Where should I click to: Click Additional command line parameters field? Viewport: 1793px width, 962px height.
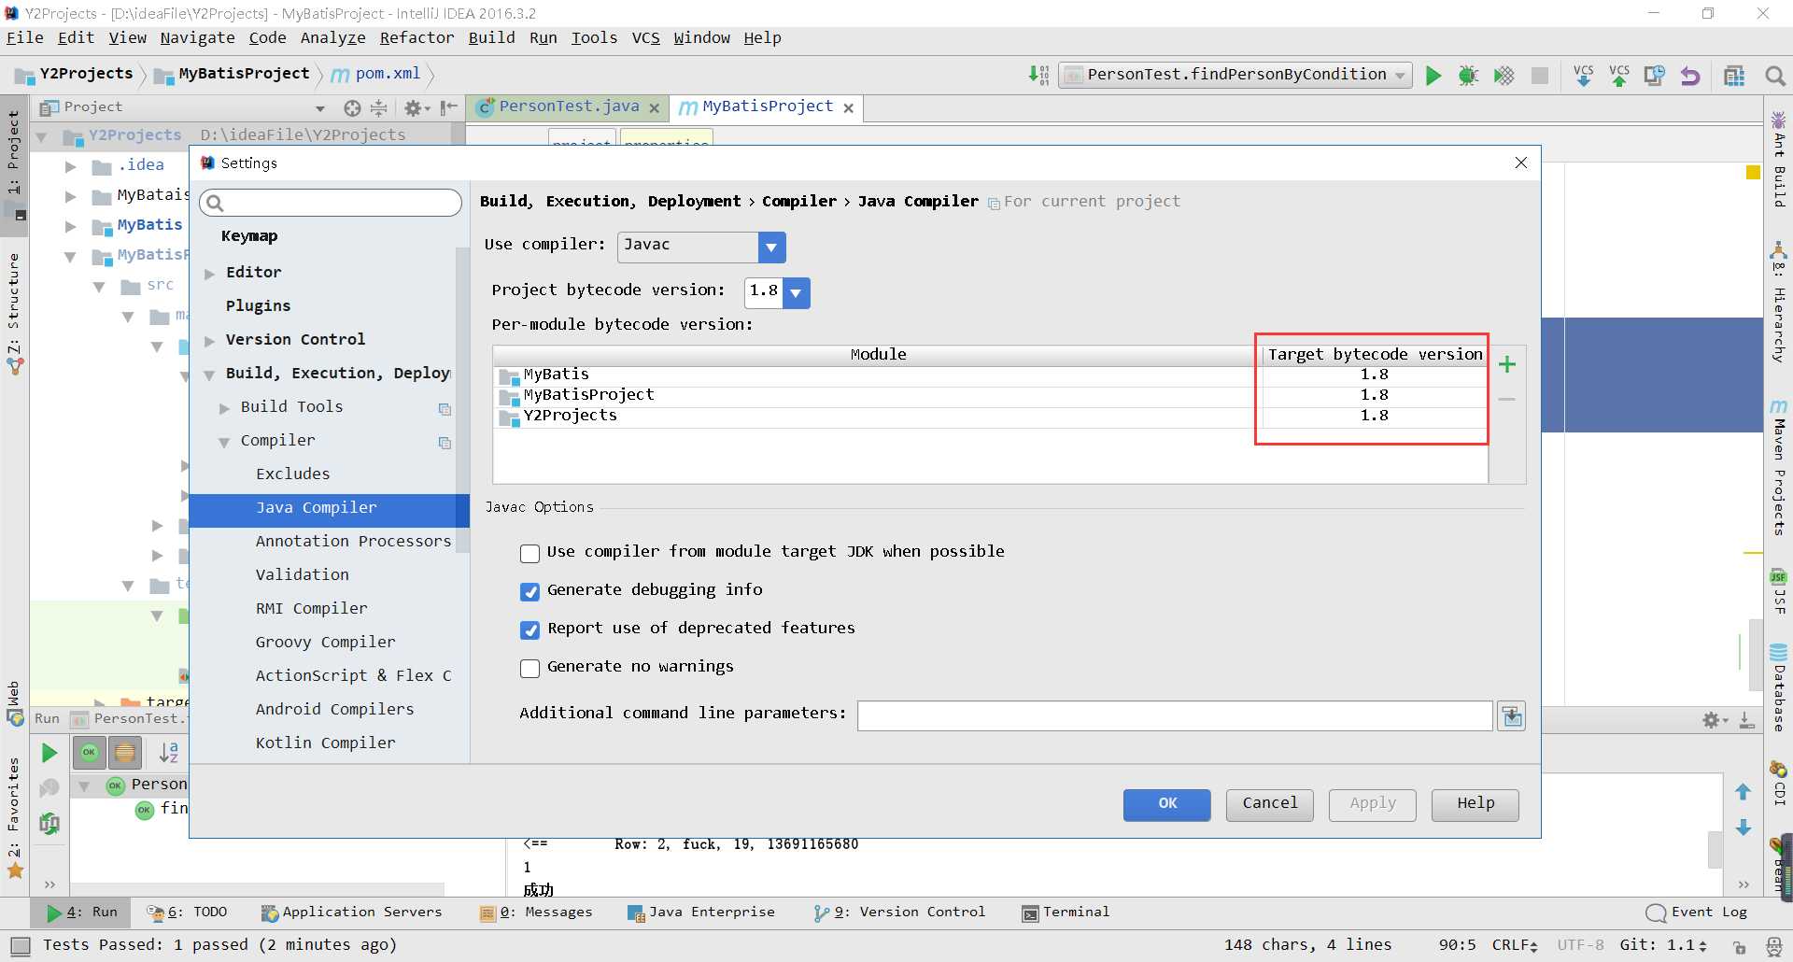click(1175, 716)
